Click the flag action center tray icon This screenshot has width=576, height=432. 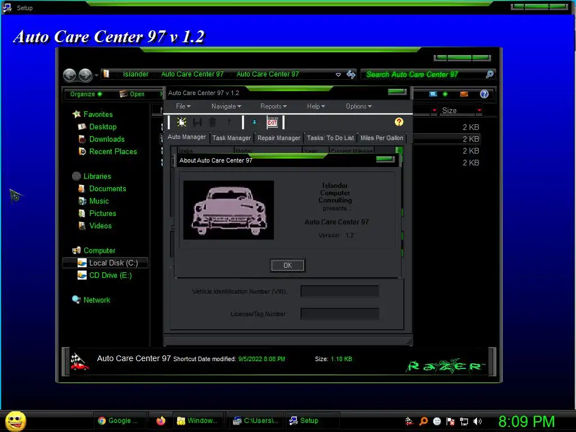tap(451, 421)
